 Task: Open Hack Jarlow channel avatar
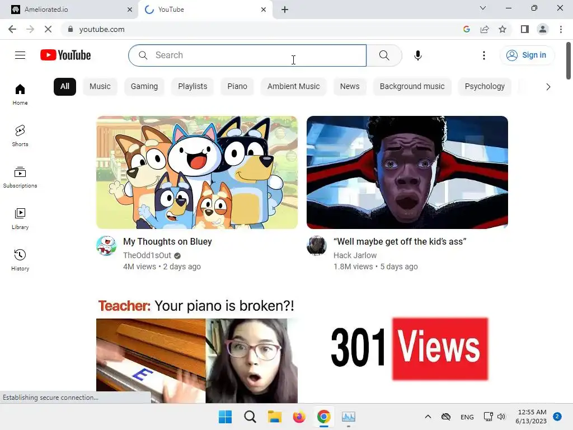(317, 245)
